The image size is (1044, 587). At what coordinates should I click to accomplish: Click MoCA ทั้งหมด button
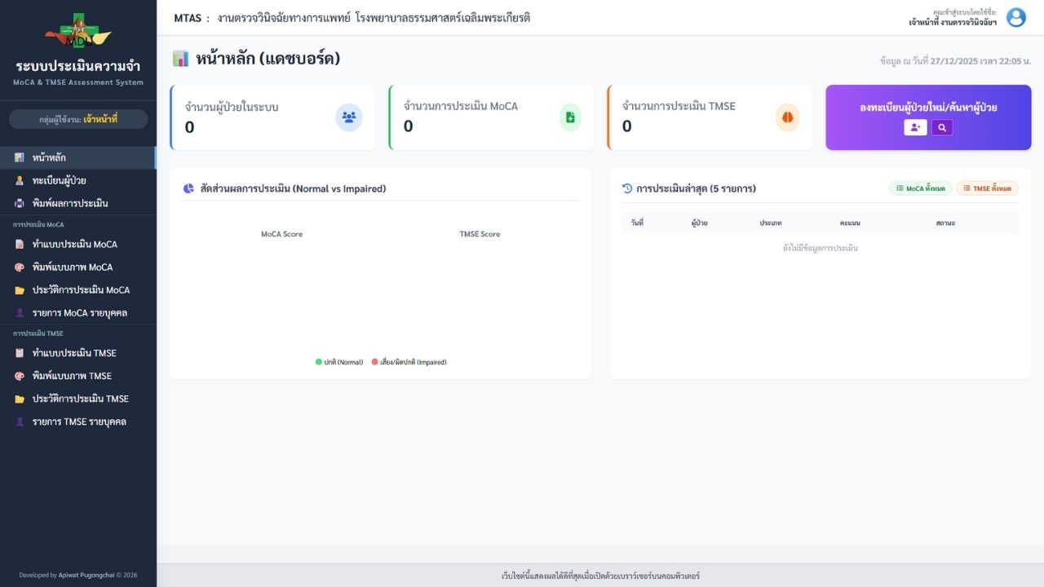click(x=920, y=188)
